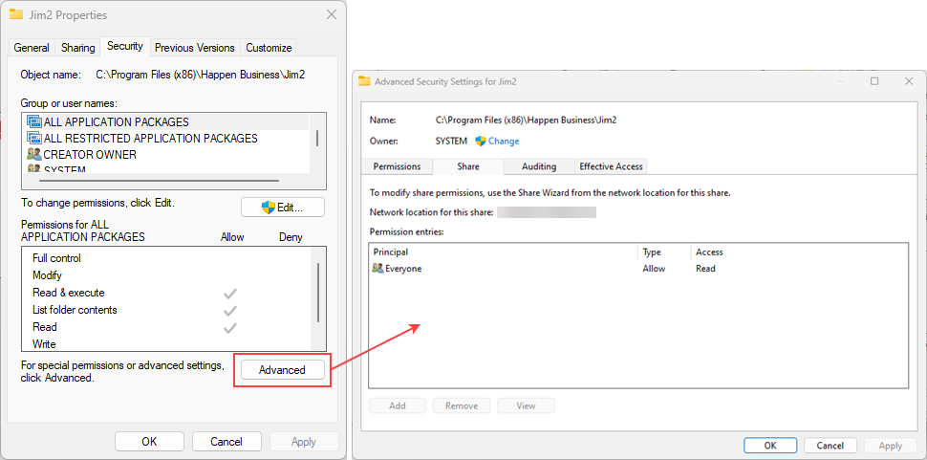The image size is (927, 460).
Task: Open the Sharing tab
Action: pos(78,48)
